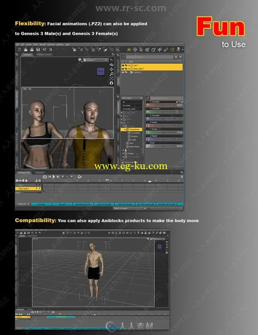Open the Select a Lesson dropdown

(x=130, y=209)
